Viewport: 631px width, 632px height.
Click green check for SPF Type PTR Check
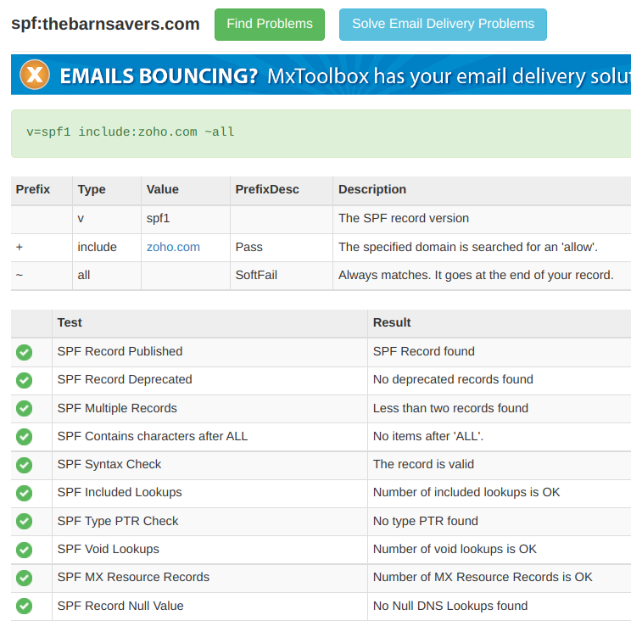tap(25, 521)
